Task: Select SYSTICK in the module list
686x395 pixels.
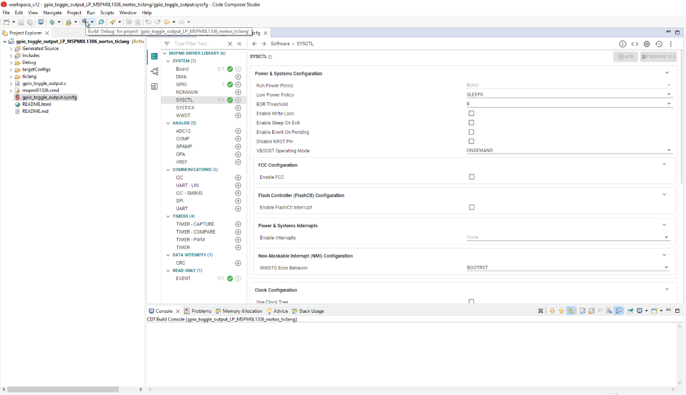Action: click(x=185, y=108)
